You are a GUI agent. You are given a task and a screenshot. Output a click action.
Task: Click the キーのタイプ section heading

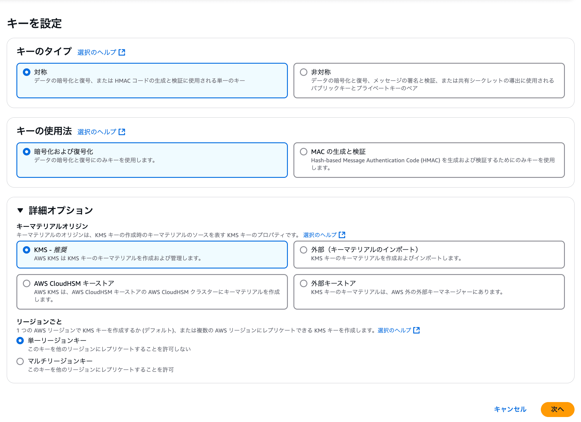(x=44, y=52)
